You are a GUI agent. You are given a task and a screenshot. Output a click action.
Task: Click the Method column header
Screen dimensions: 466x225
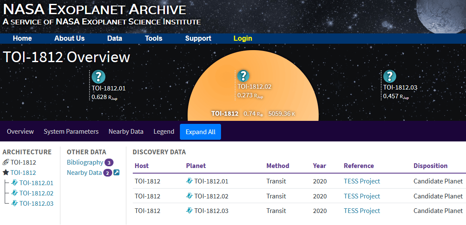click(x=278, y=165)
